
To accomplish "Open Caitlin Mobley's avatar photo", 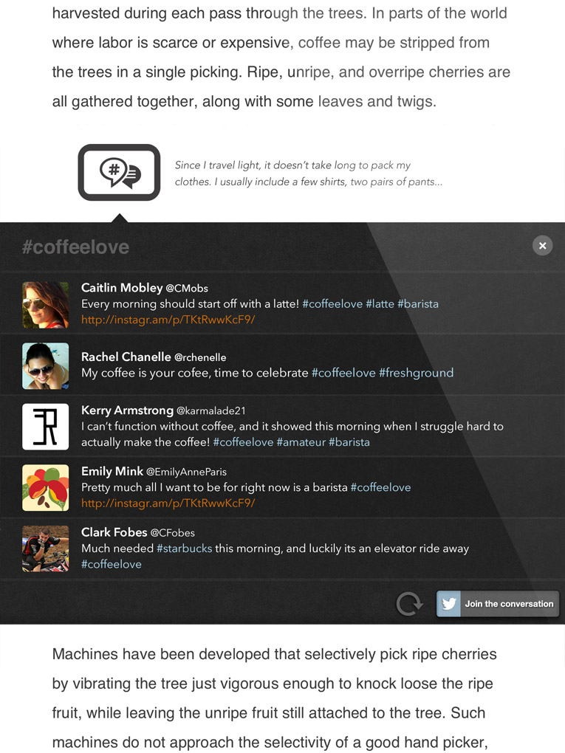I will click(x=46, y=305).
